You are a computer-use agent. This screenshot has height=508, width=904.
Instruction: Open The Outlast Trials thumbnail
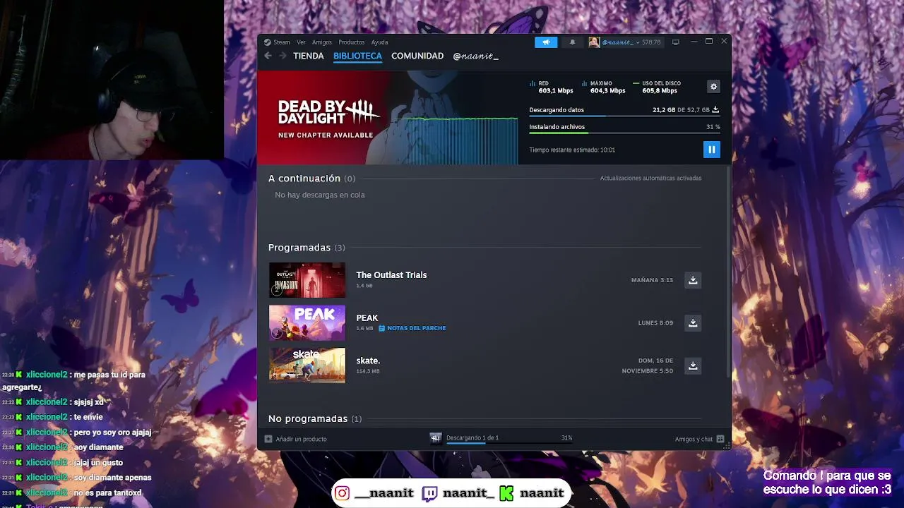click(307, 280)
